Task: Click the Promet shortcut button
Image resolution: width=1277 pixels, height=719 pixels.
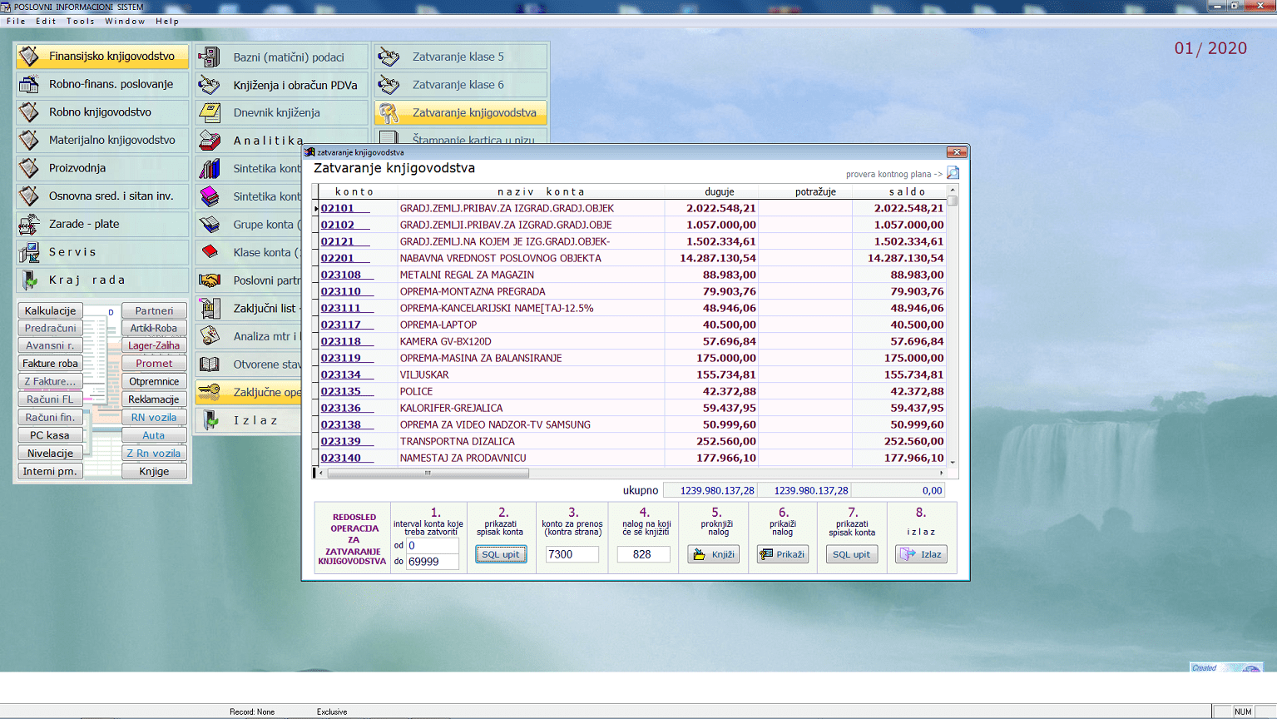Action: click(x=154, y=364)
